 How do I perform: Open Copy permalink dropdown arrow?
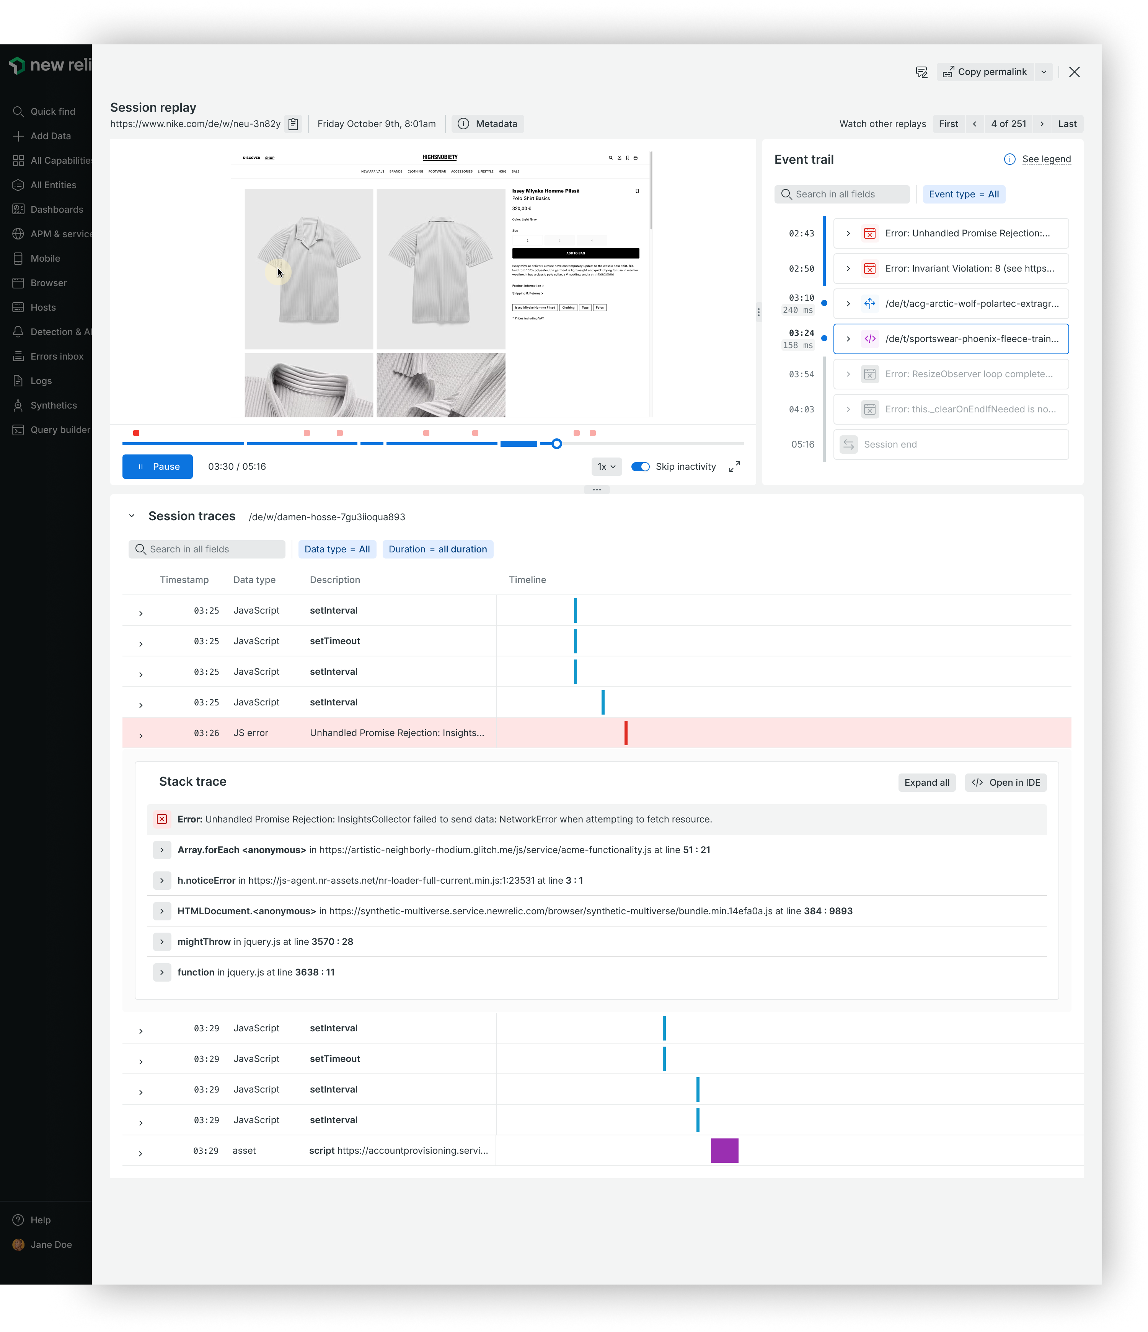1043,72
